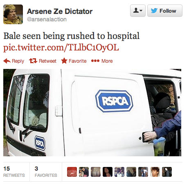View the attached RSPCA van photo

click(x=92, y=112)
